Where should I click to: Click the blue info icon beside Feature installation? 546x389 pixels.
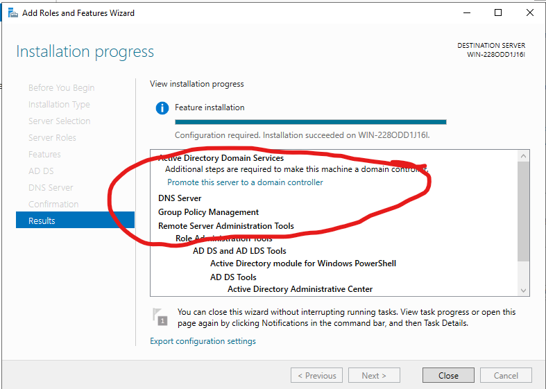(162, 108)
